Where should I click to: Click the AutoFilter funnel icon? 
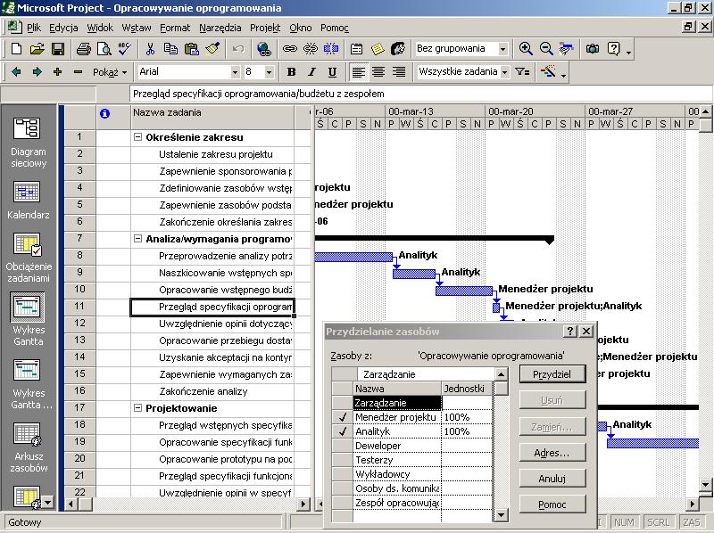(522, 72)
